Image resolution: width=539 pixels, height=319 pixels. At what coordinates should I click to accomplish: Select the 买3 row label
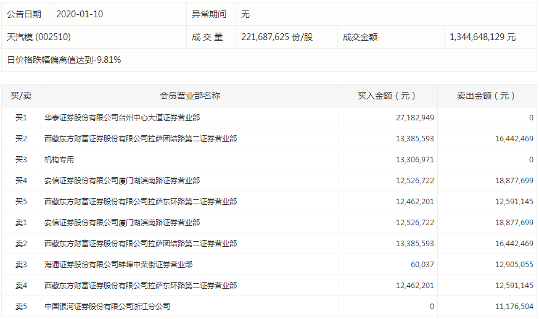(21, 159)
